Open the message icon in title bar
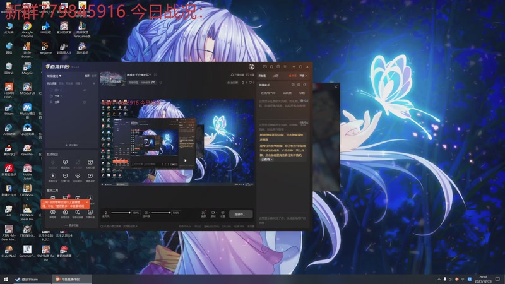This screenshot has height=284, width=505. [264, 67]
